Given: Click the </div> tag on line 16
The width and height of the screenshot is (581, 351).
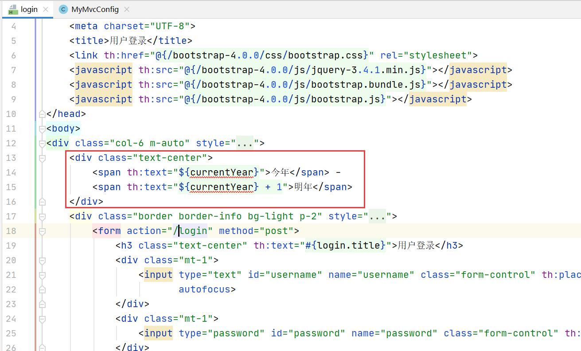Looking at the screenshot, I should [x=86, y=202].
